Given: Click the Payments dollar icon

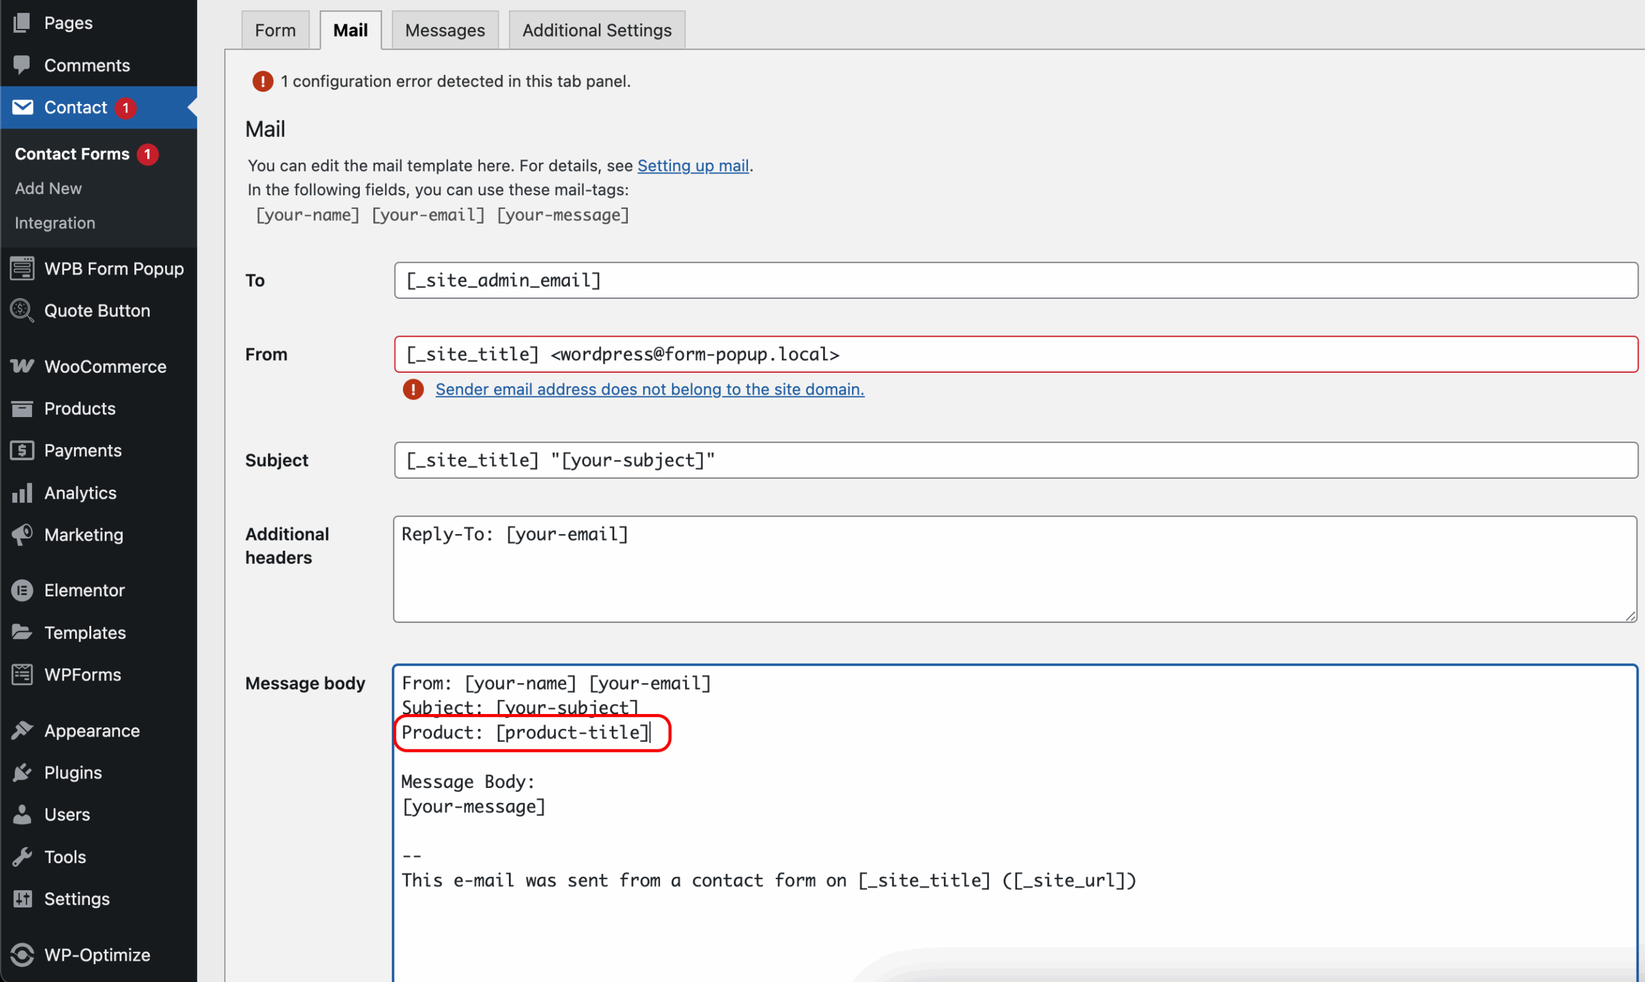Looking at the screenshot, I should click(22, 451).
